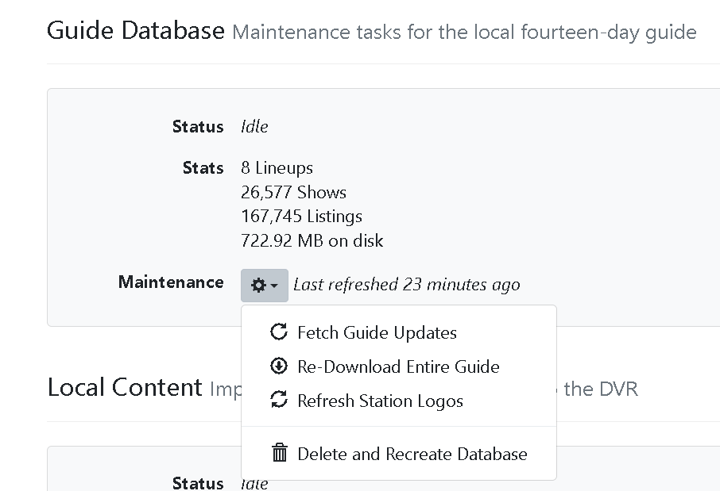Click the Guide Database heading
This screenshot has width=720, height=491.
(136, 31)
